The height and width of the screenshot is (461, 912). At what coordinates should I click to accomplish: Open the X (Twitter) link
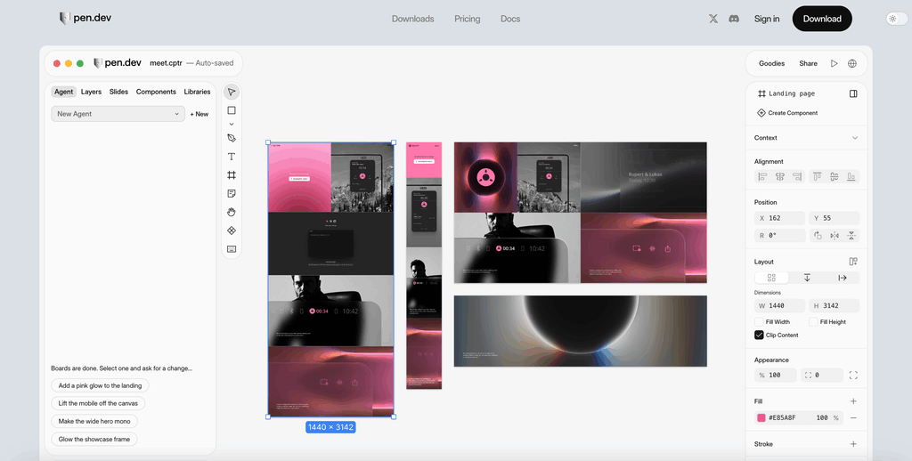click(x=713, y=19)
